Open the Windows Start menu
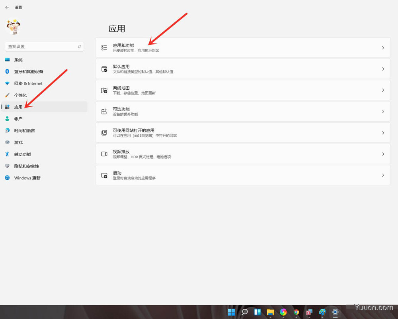The image size is (398, 319). click(x=231, y=312)
